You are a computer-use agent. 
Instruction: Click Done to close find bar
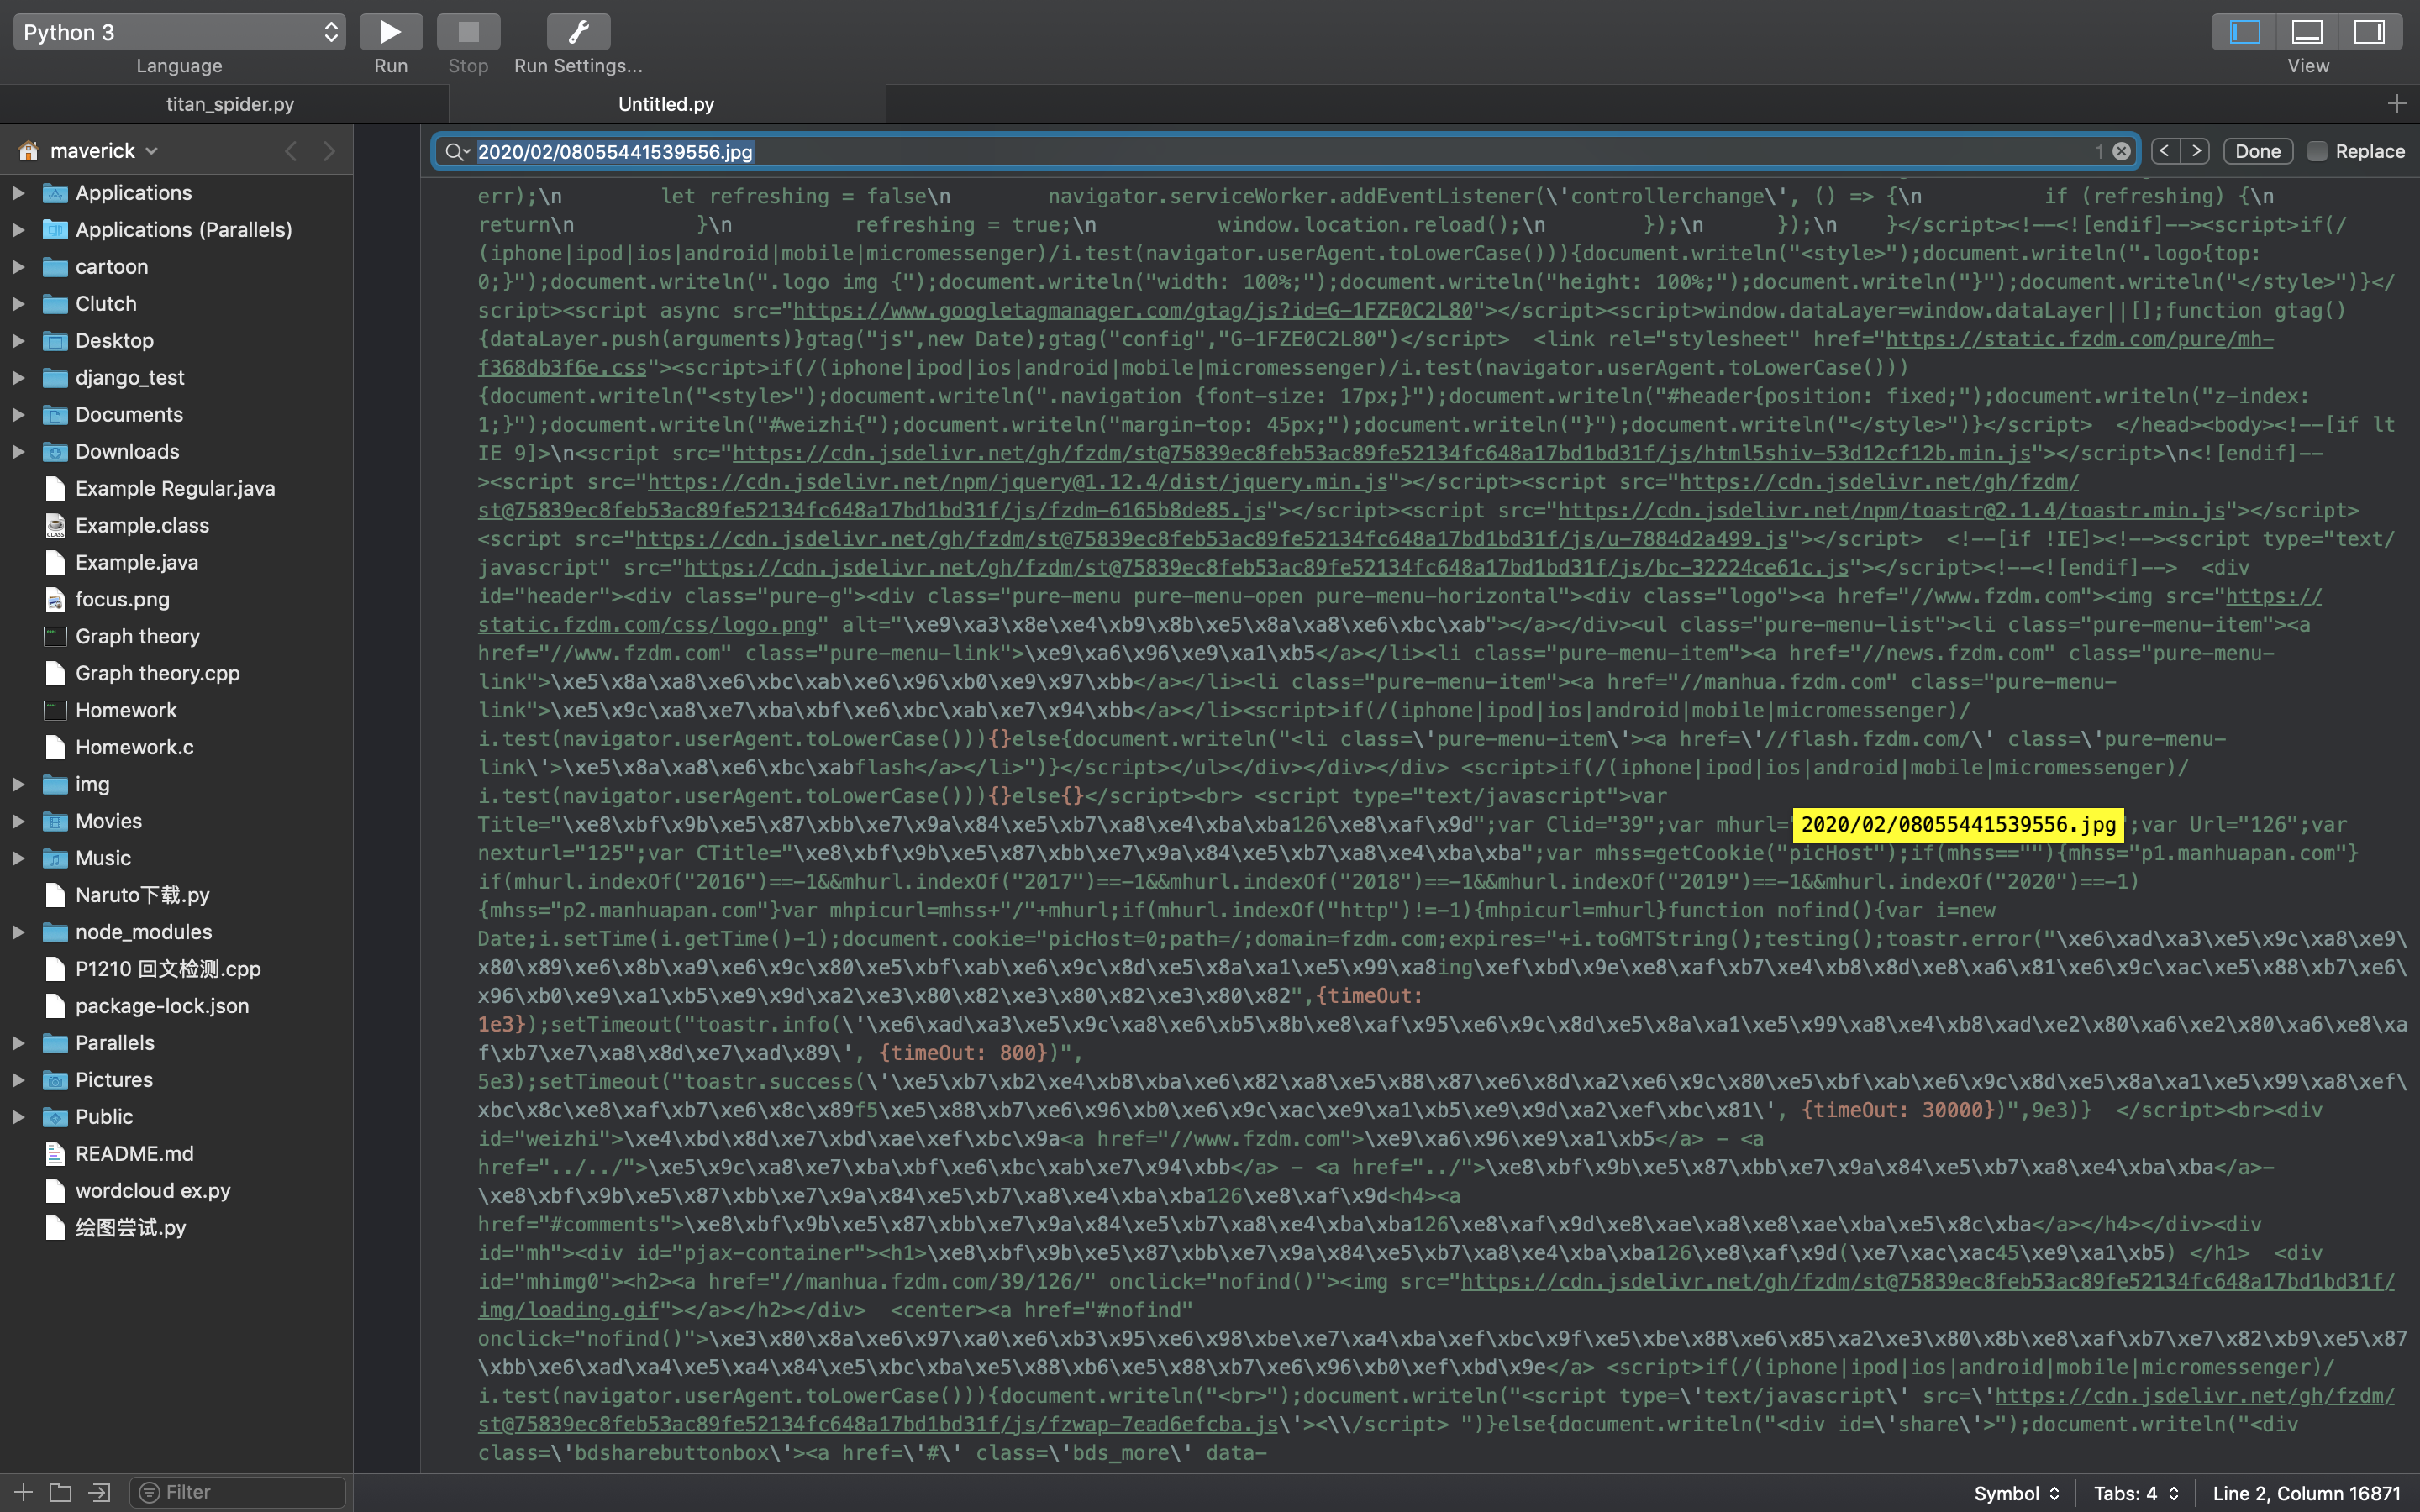[x=2257, y=151]
